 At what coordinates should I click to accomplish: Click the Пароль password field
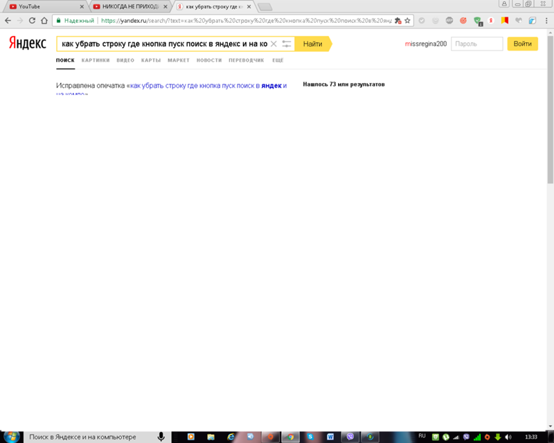476,44
